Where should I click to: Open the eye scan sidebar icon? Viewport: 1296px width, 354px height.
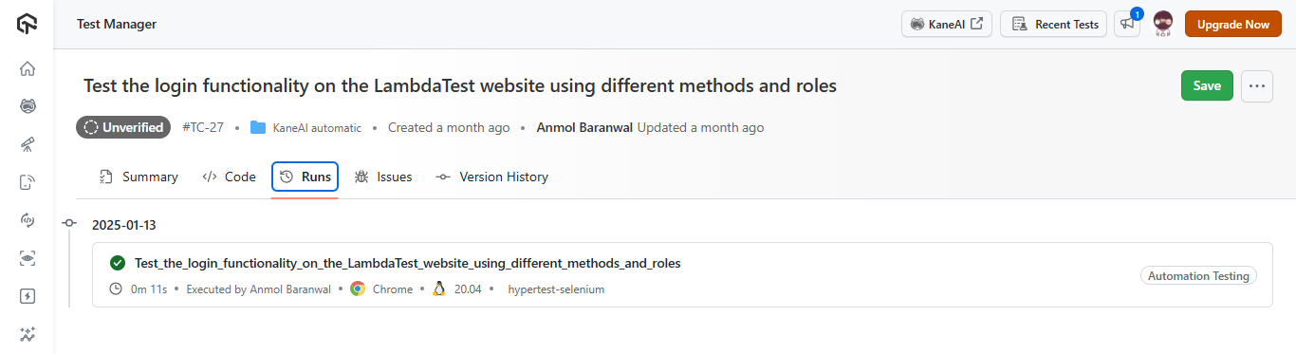pyautogui.click(x=28, y=258)
